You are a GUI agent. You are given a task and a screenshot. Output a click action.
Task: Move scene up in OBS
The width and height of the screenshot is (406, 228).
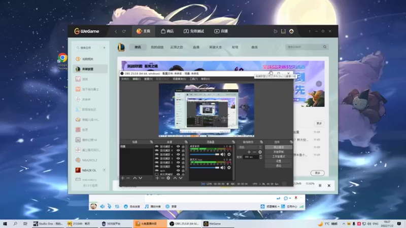tap(134, 178)
